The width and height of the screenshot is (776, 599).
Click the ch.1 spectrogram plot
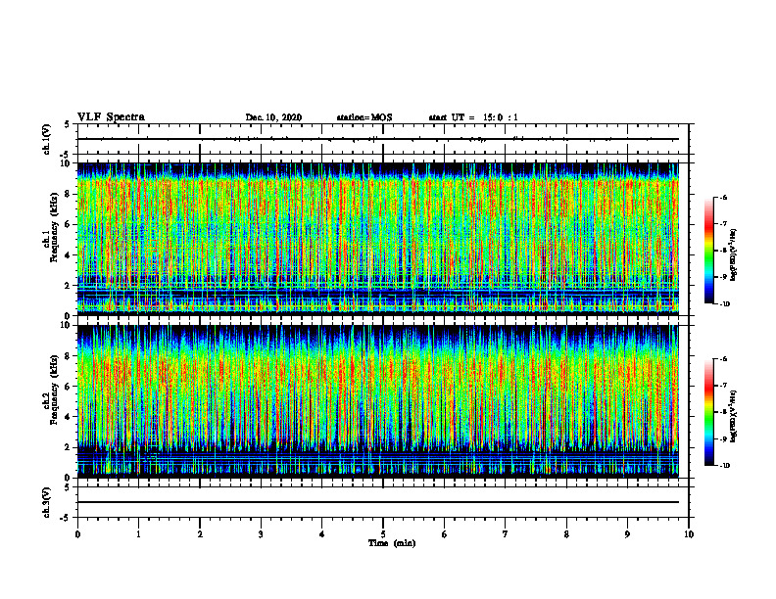pos(378,239)
